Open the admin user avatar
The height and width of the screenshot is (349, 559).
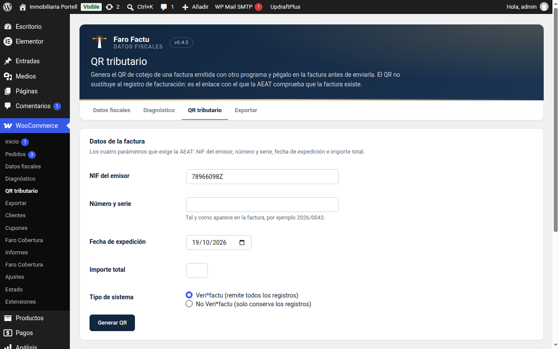(544, 7)
